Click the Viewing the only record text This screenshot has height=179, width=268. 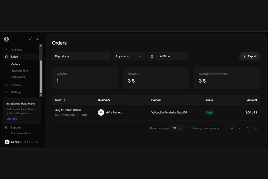coord(207,128)
